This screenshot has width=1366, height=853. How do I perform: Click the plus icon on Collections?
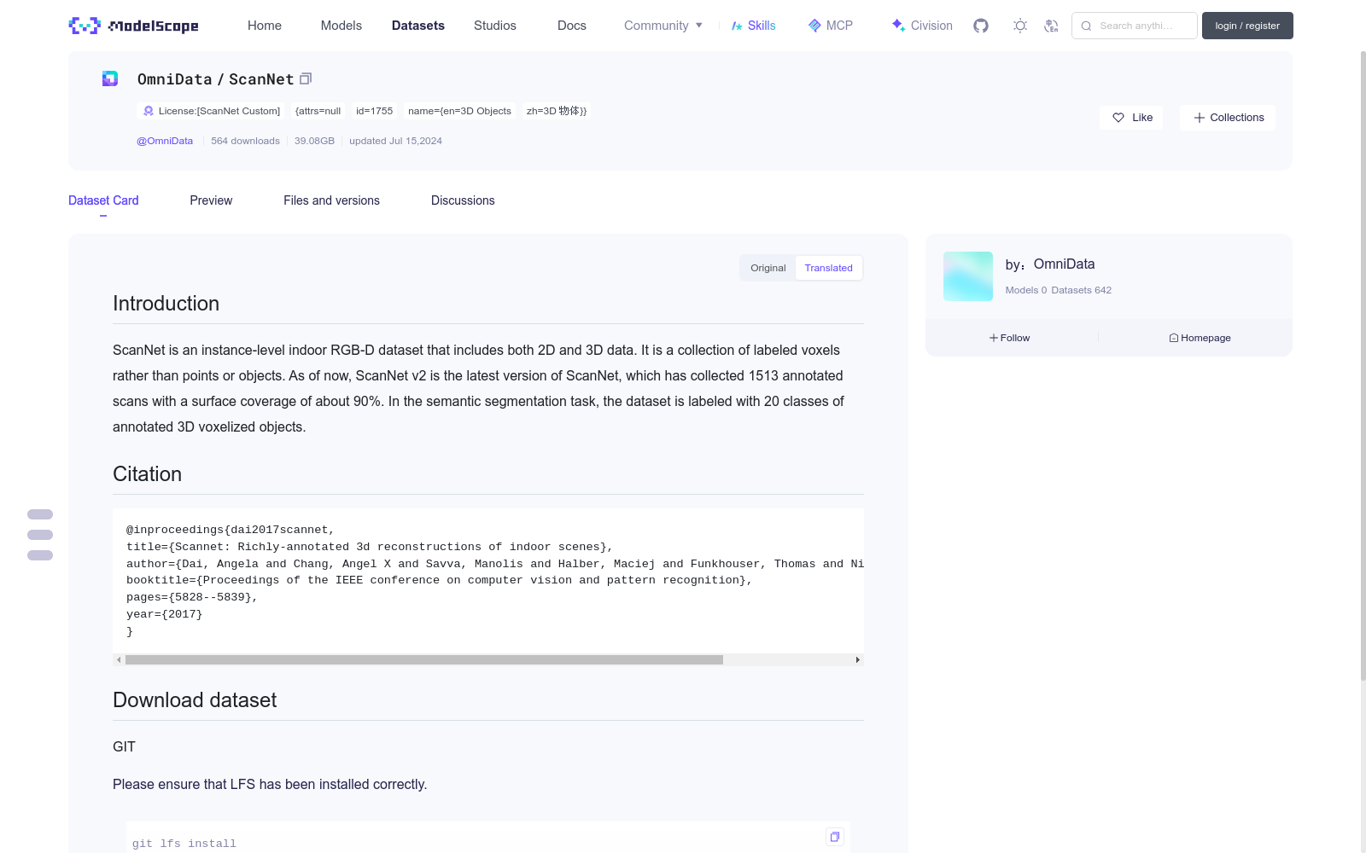point(1200,118)
